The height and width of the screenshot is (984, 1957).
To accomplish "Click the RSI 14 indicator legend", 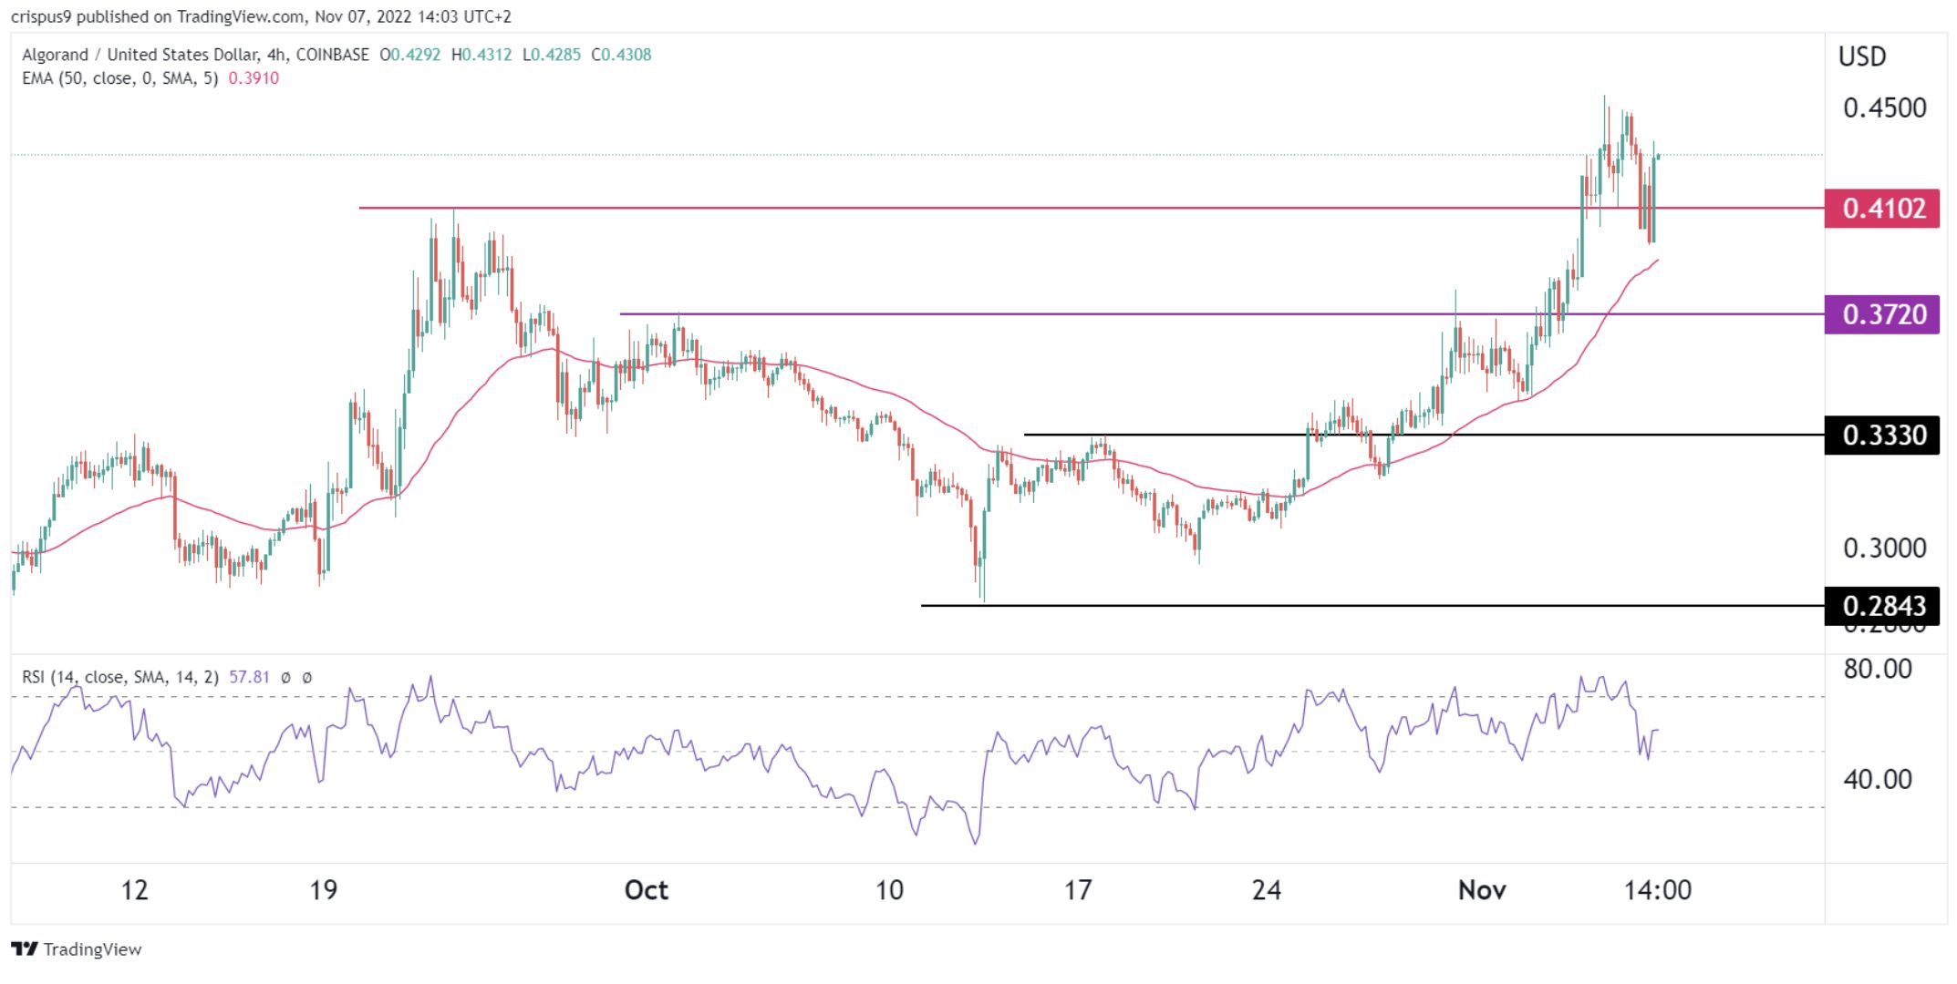I will click(119, 677).
